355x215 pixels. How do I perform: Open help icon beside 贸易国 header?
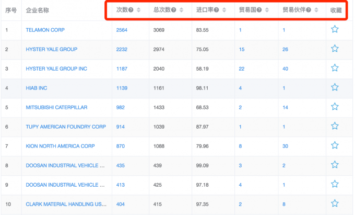[259, 10]
